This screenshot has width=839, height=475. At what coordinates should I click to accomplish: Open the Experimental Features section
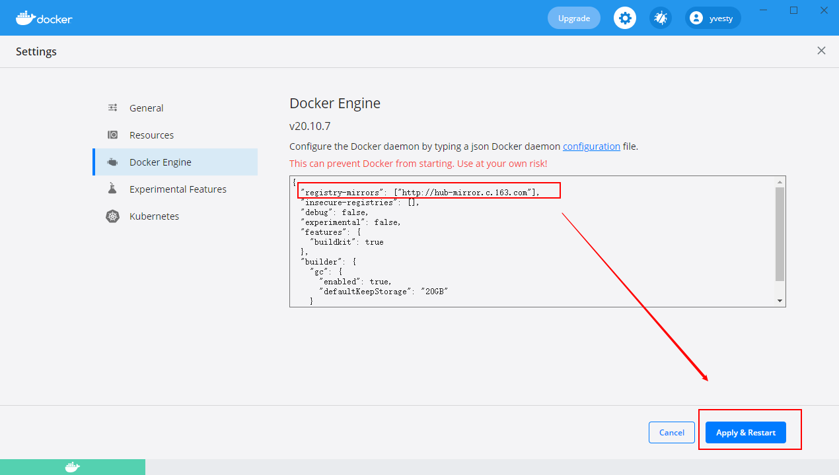(177, 189)
